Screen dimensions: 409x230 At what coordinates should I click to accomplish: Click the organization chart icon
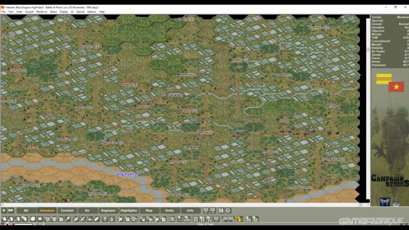point(187,219)
